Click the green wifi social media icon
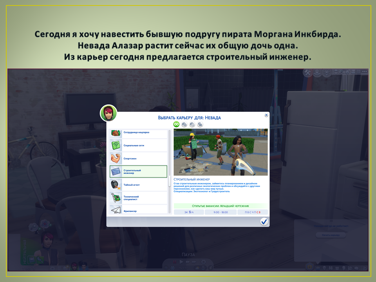Screen dimensions: 376x282 (x=116, y=145)
